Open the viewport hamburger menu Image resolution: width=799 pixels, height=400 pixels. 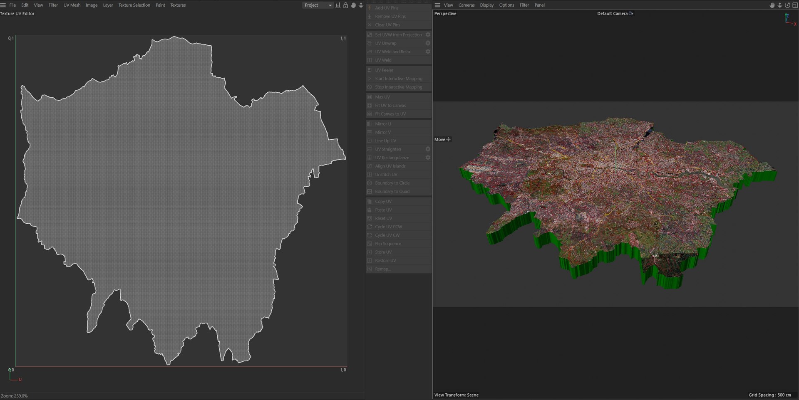[x=437, y=5]
